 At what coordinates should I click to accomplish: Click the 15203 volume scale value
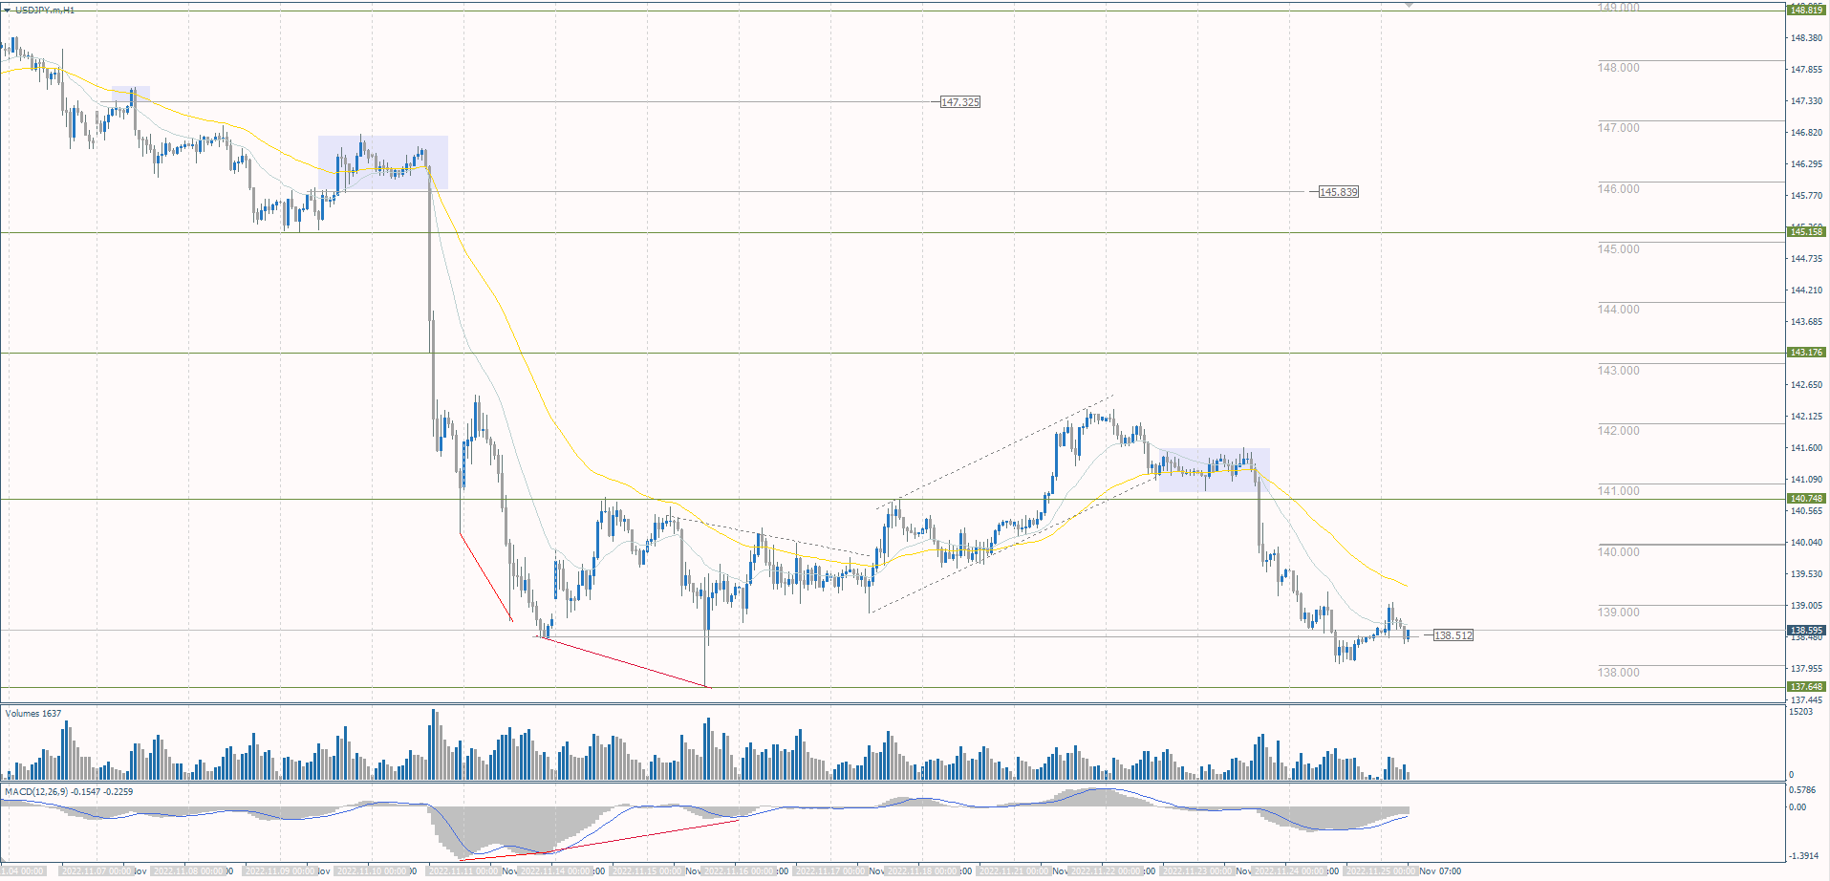(x=1801, y=712)
